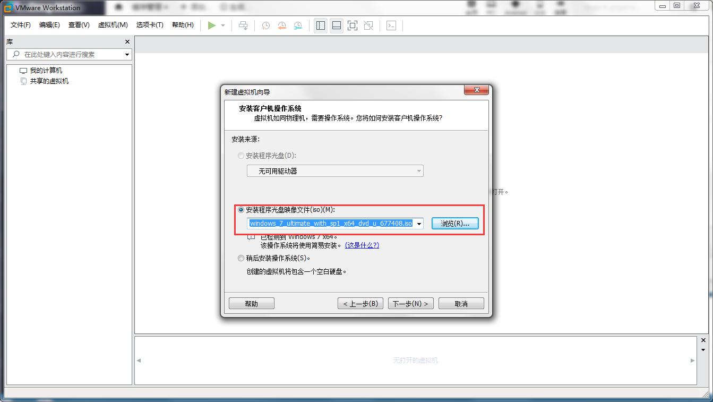The height and width of the screenshot is (402, 713).
Task: Open the 虚拟机(M) menu
Action: tap(113, 25)
